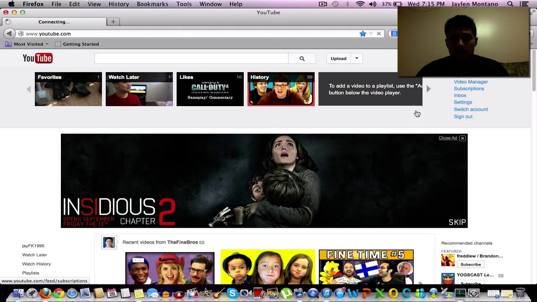Open the Edit menu
537x302 pixels.
(74, 4)
